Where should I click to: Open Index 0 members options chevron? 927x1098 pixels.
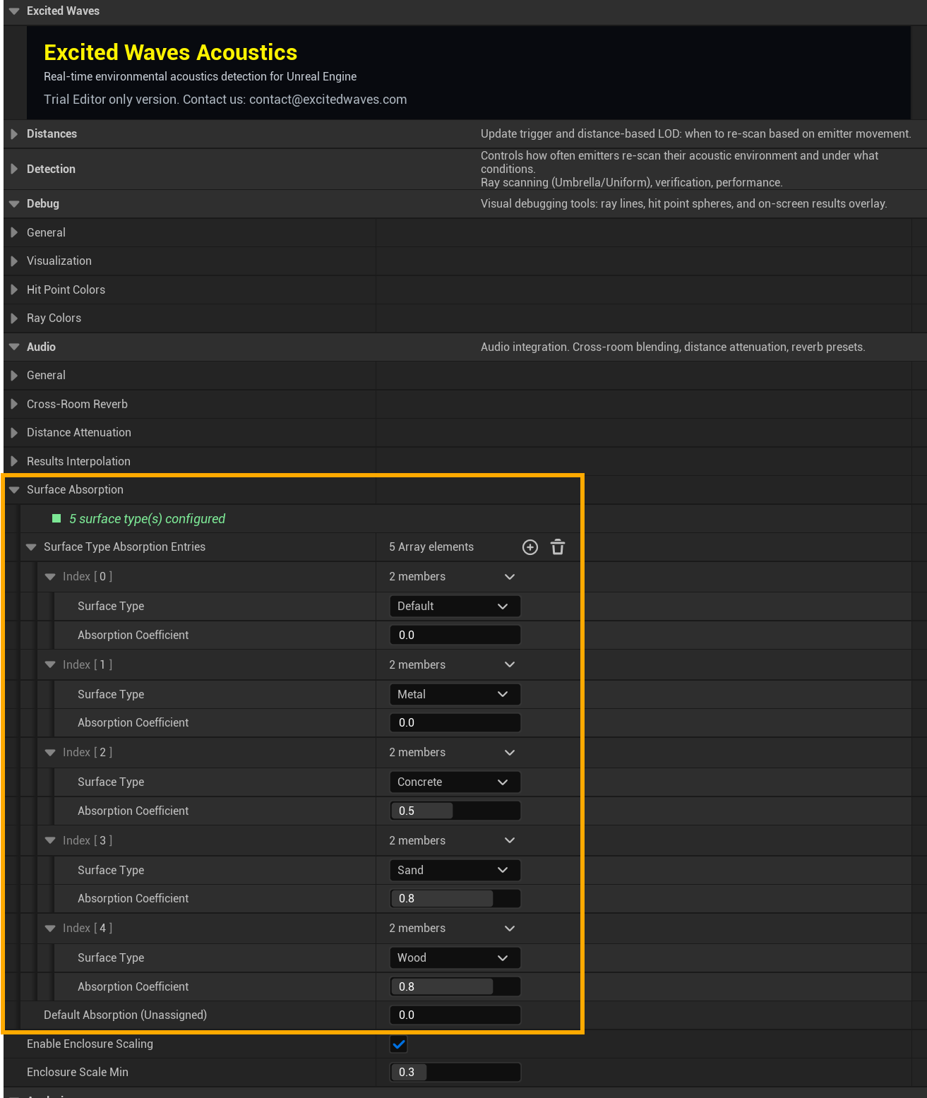click(x=510, y=577)
